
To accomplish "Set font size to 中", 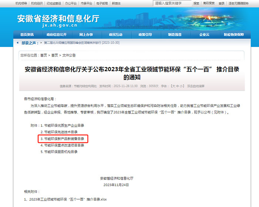I will [177, 86].
